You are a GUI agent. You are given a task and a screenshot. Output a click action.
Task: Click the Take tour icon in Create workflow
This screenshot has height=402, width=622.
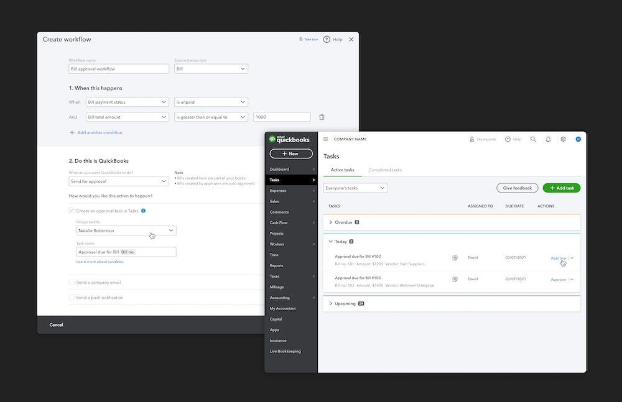pyautogui.click(x=300, y=39)
